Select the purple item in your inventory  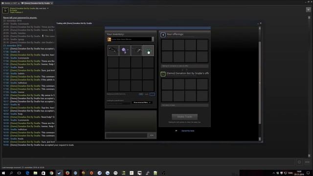coord(125,50)
